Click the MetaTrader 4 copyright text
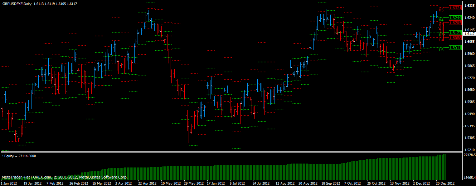Screen dimensions: 476x186 pos(64,177)
